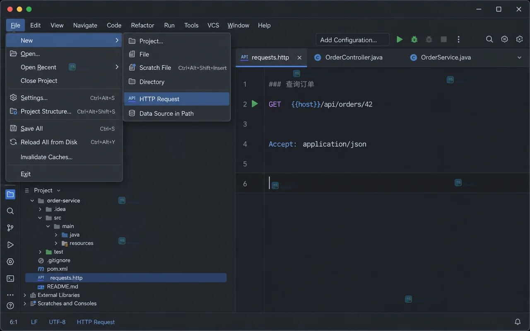Click the Notifications bell in status bar

518,321
